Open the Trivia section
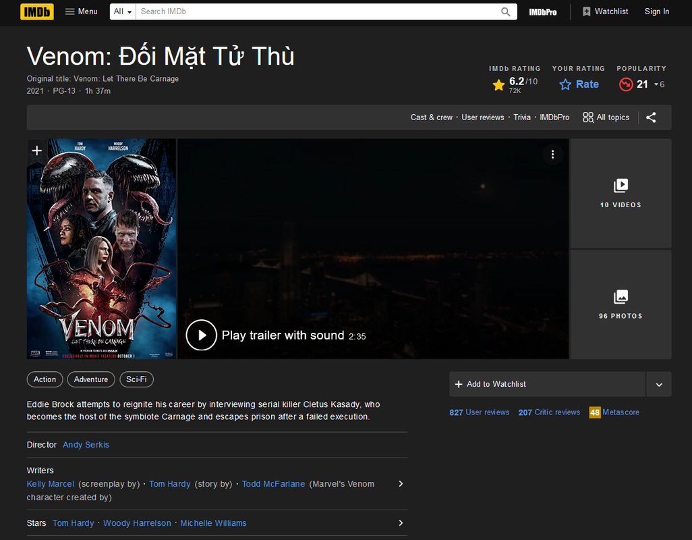This screenshot has height=540, width=692. (x=521, y=117)
